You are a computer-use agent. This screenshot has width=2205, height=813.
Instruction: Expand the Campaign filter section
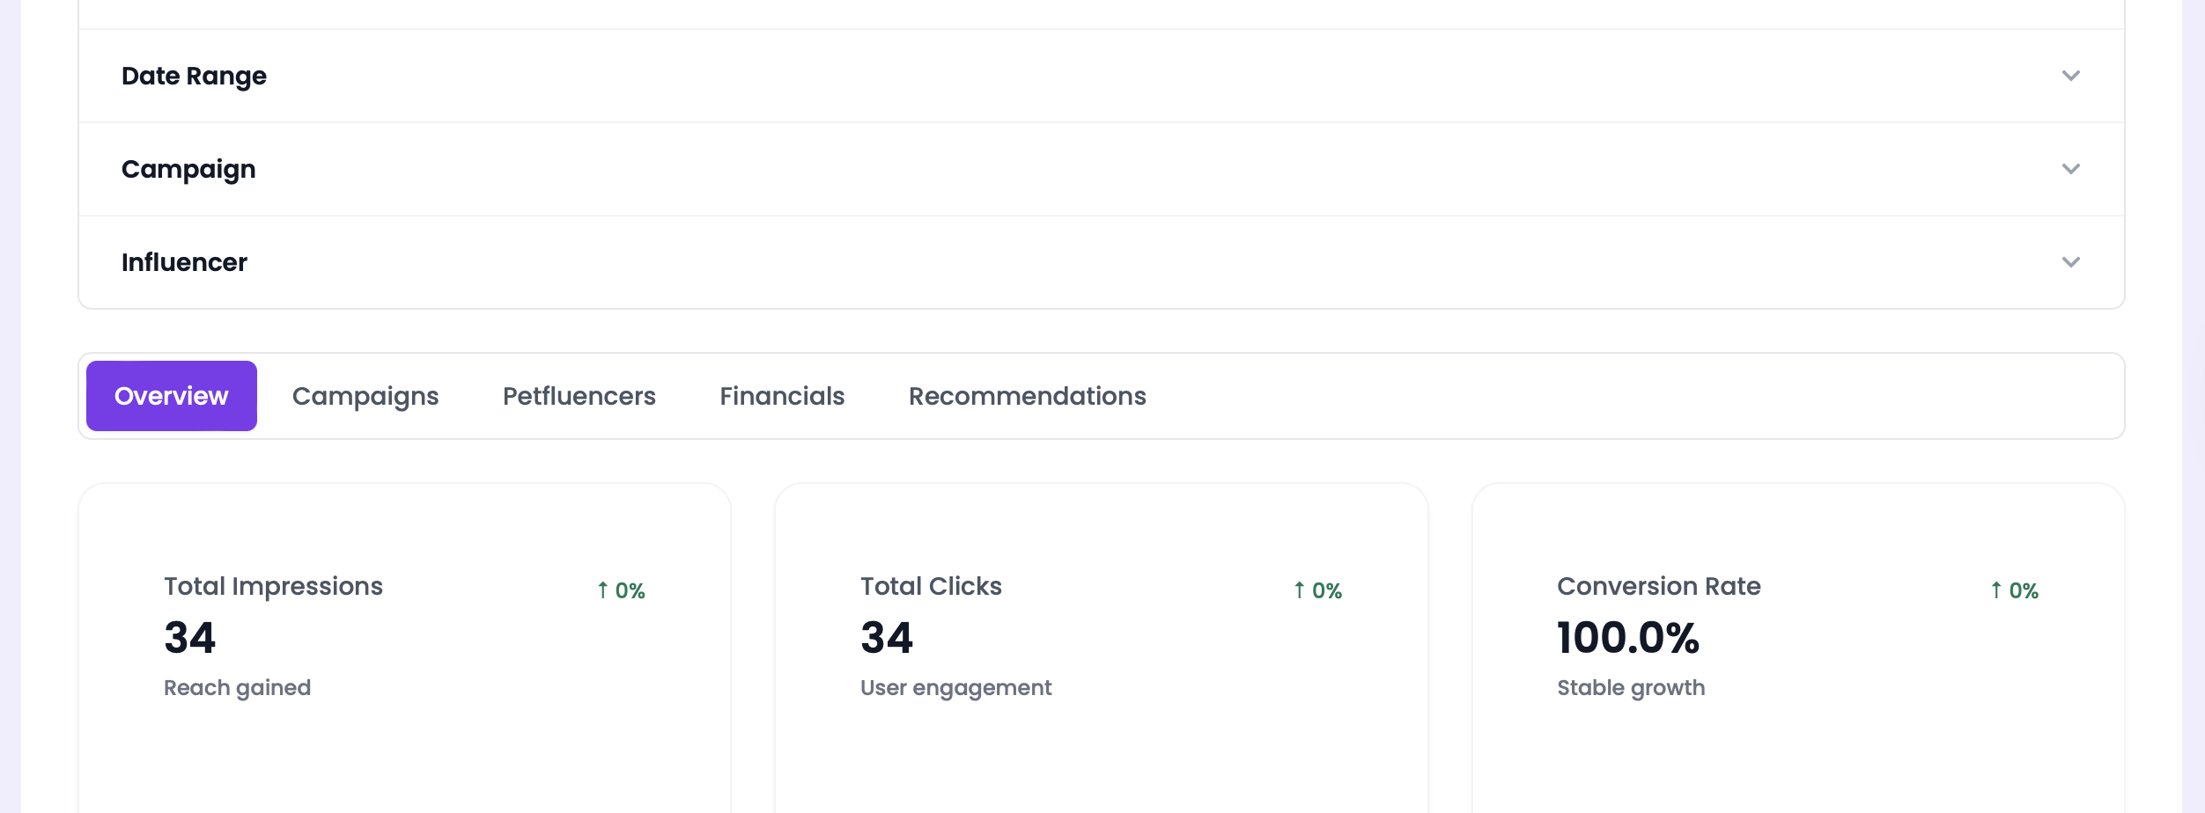click(x=189, y=169)
